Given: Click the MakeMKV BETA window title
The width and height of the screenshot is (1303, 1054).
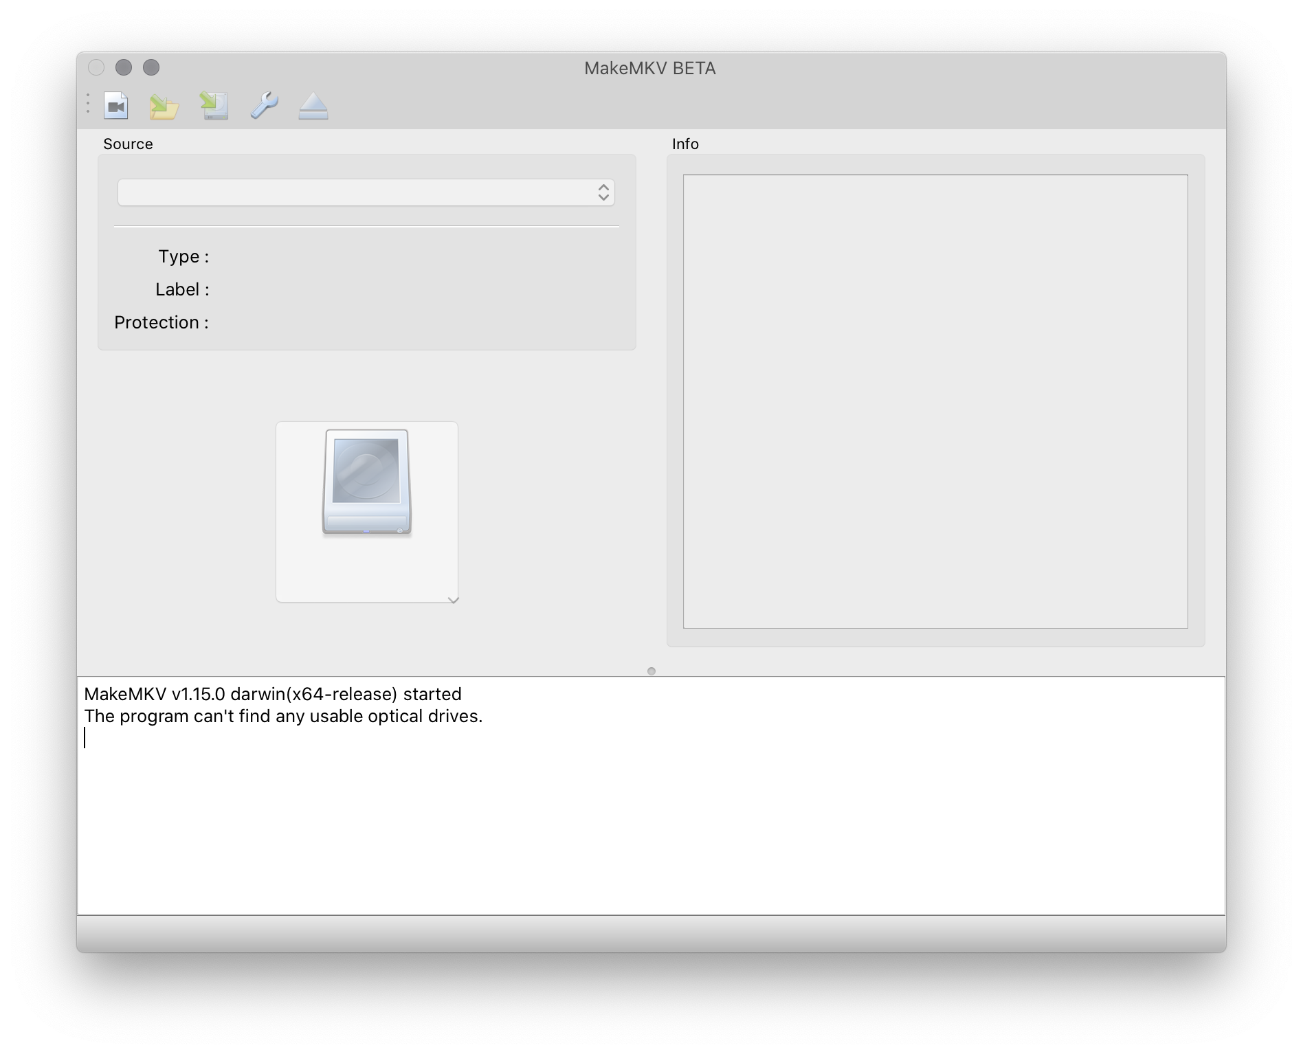Looking at the screenshot, I should 650,68.
